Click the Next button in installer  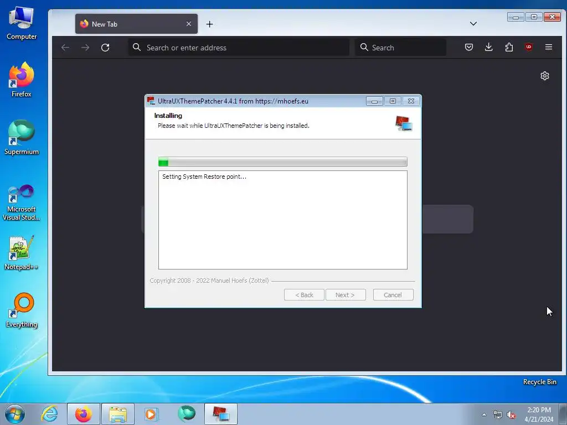[346, 295]
